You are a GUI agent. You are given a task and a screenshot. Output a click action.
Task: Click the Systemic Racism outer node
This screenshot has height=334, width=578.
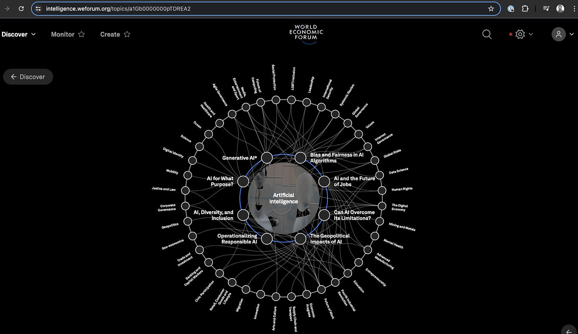pos(335,114)
